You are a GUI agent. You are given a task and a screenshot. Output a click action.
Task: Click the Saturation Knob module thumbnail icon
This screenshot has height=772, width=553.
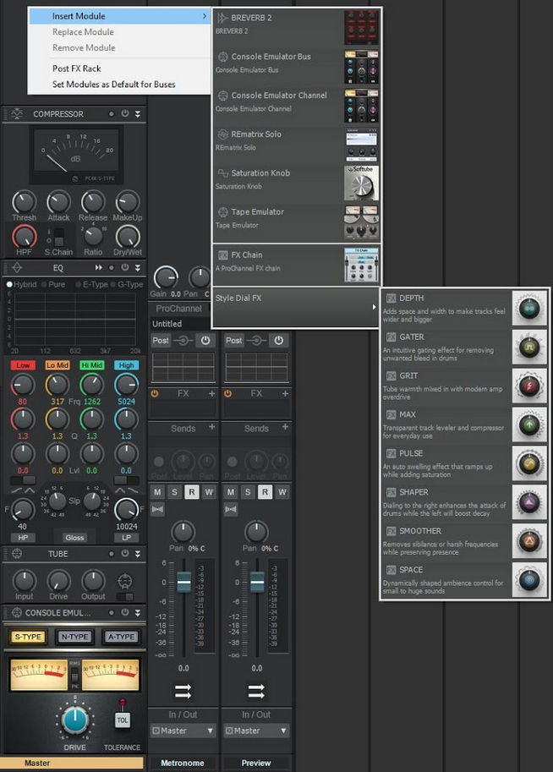click(361, 182)
